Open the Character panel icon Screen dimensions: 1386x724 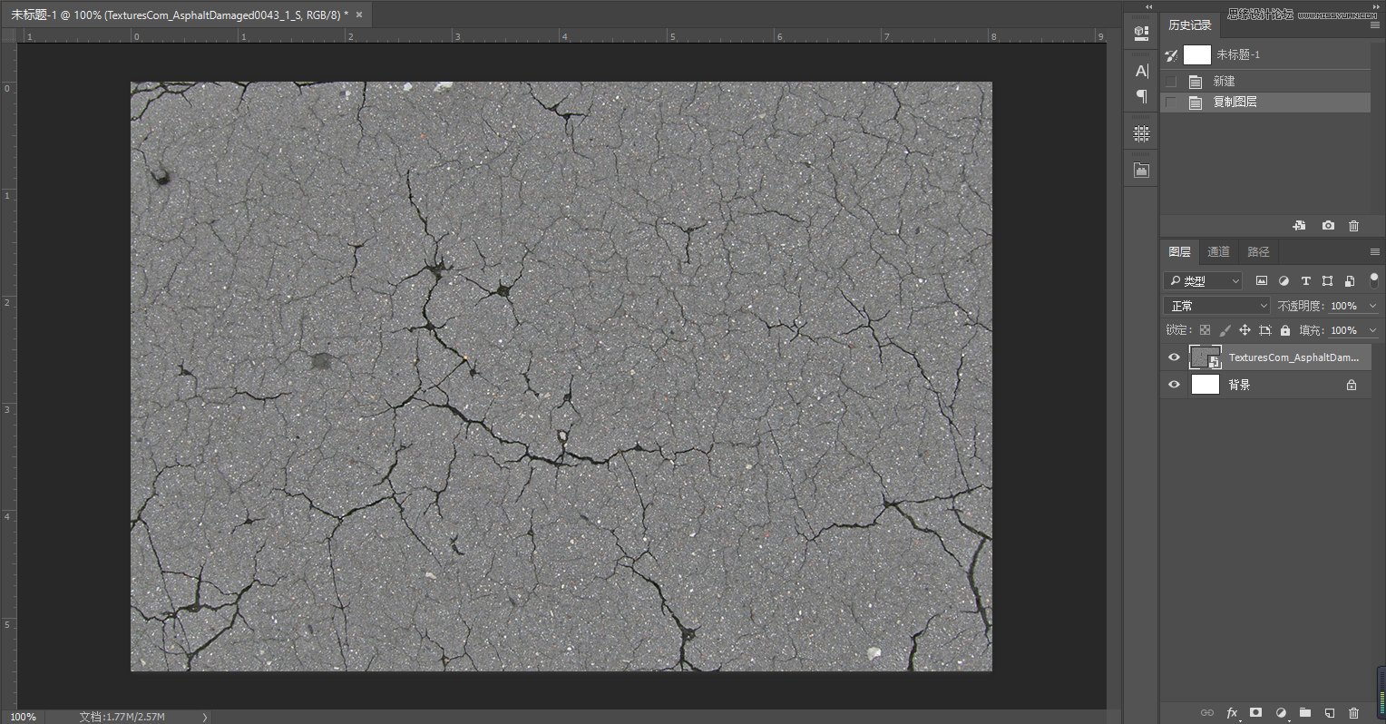coord(1141,71)
